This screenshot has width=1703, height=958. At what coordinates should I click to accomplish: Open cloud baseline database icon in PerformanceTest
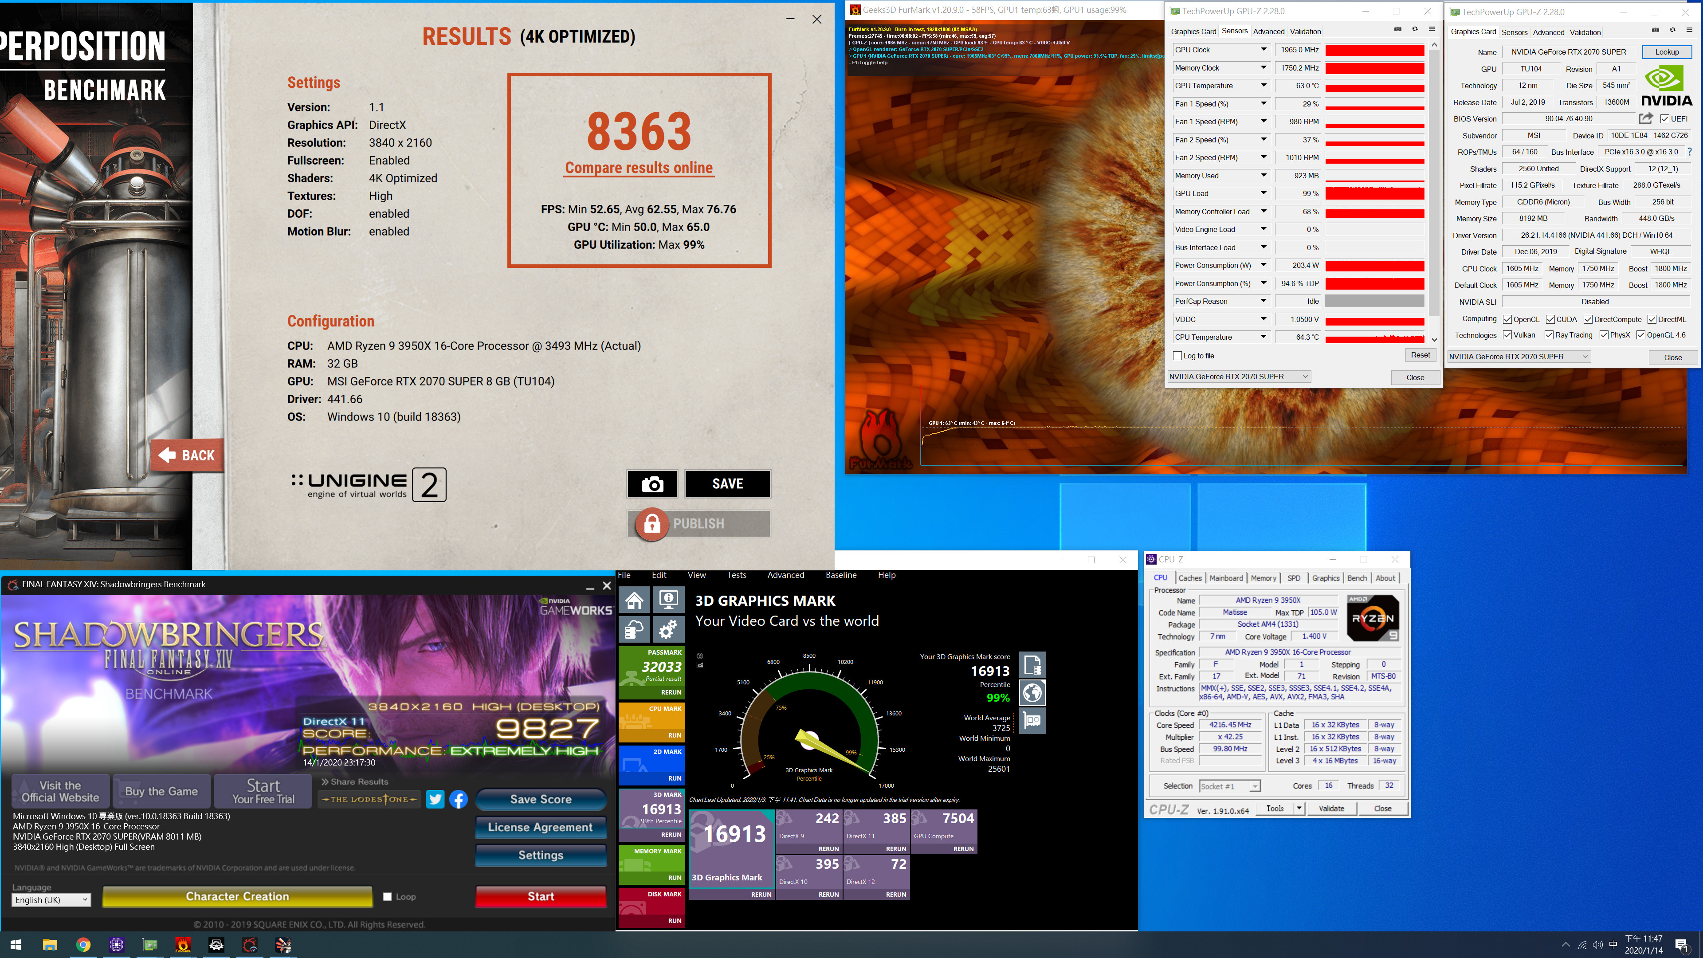635,629
